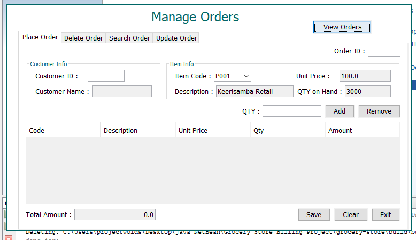Switch to the Place Order tab
Screen dimensions: 416x240
coord(40,37)
